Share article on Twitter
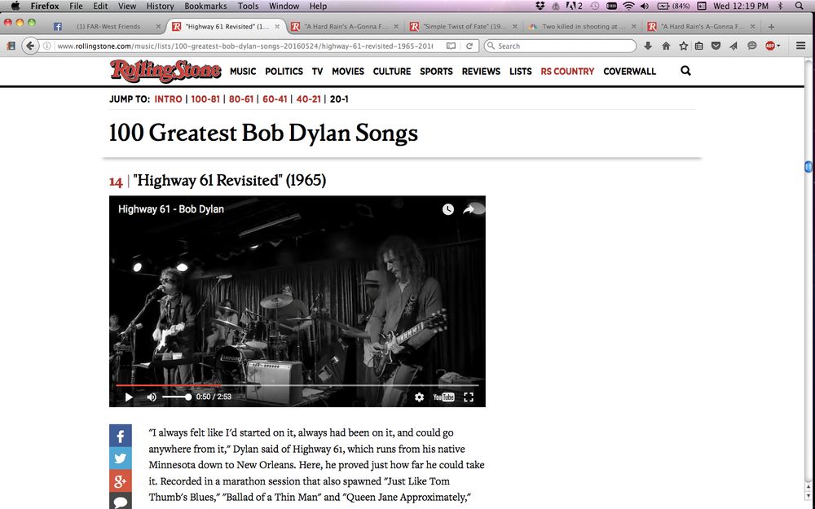This screenshot has height=509, width=815. (x=120, y=458)
